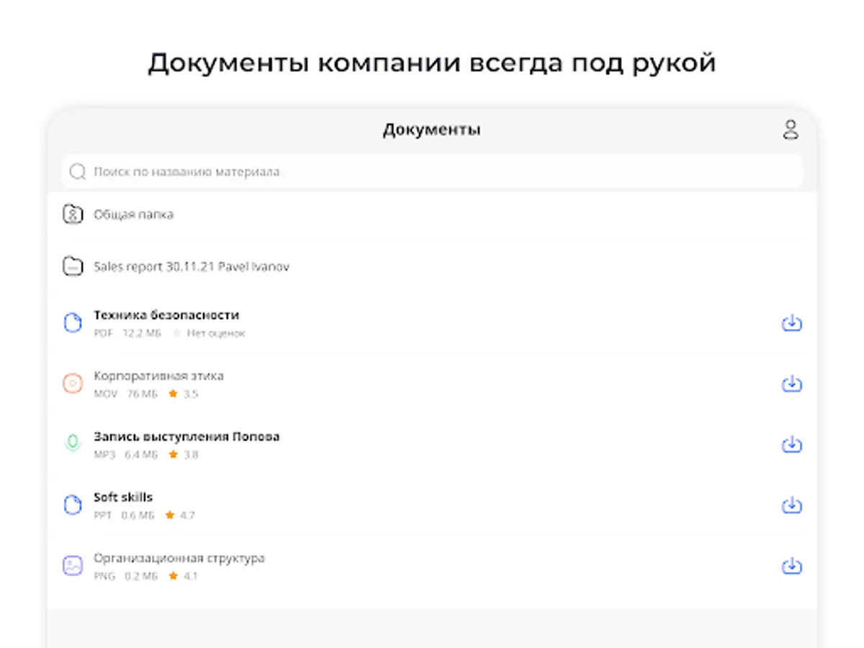
Task: Click the download icon for Запись выступления Попова
Action: pyautogui.click(x=791, y=444)
